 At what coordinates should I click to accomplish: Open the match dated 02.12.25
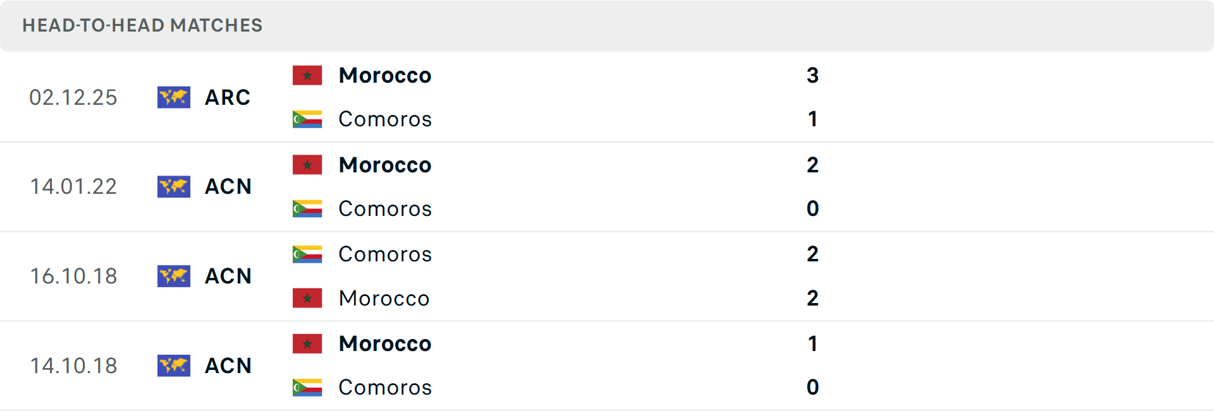(x=73, y=97)
